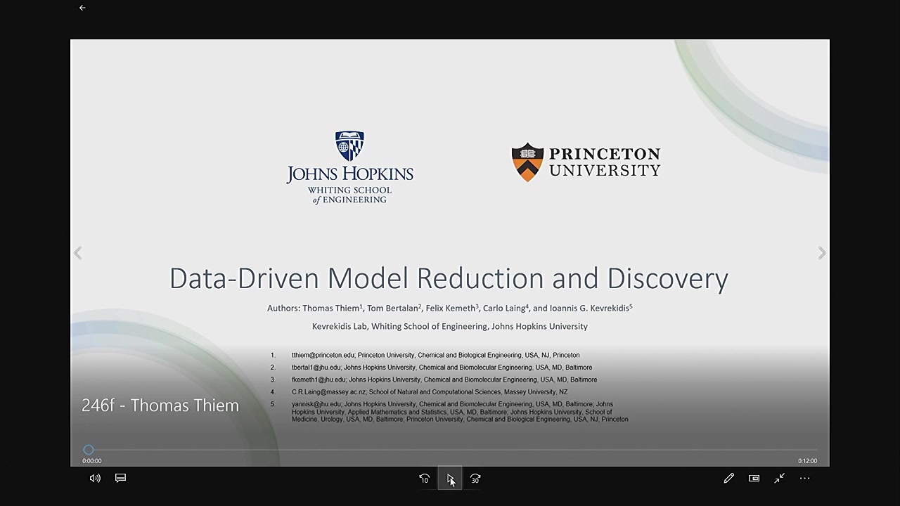Click the 246f - Thomas Thiem caption
Image resolution: width=900 pixels, height=506 pixels.
point(160,406)
